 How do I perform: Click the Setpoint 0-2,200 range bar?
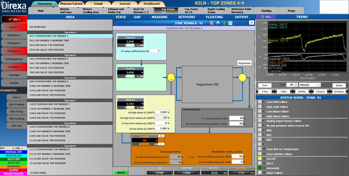(131, 45)
